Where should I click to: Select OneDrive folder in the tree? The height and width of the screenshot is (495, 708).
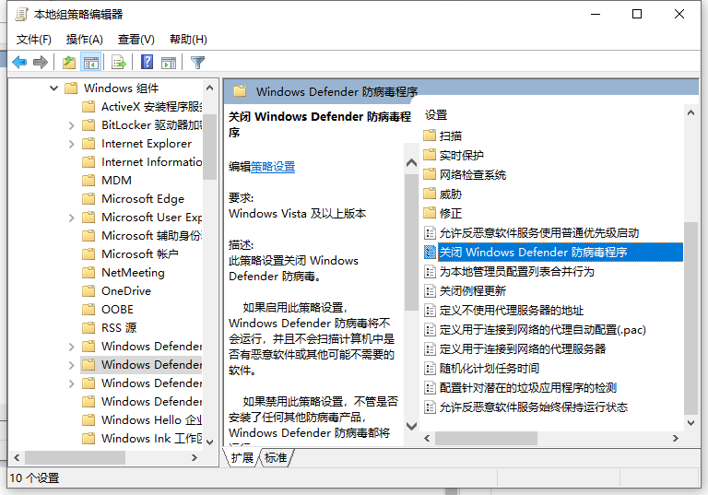pos(125,291)
